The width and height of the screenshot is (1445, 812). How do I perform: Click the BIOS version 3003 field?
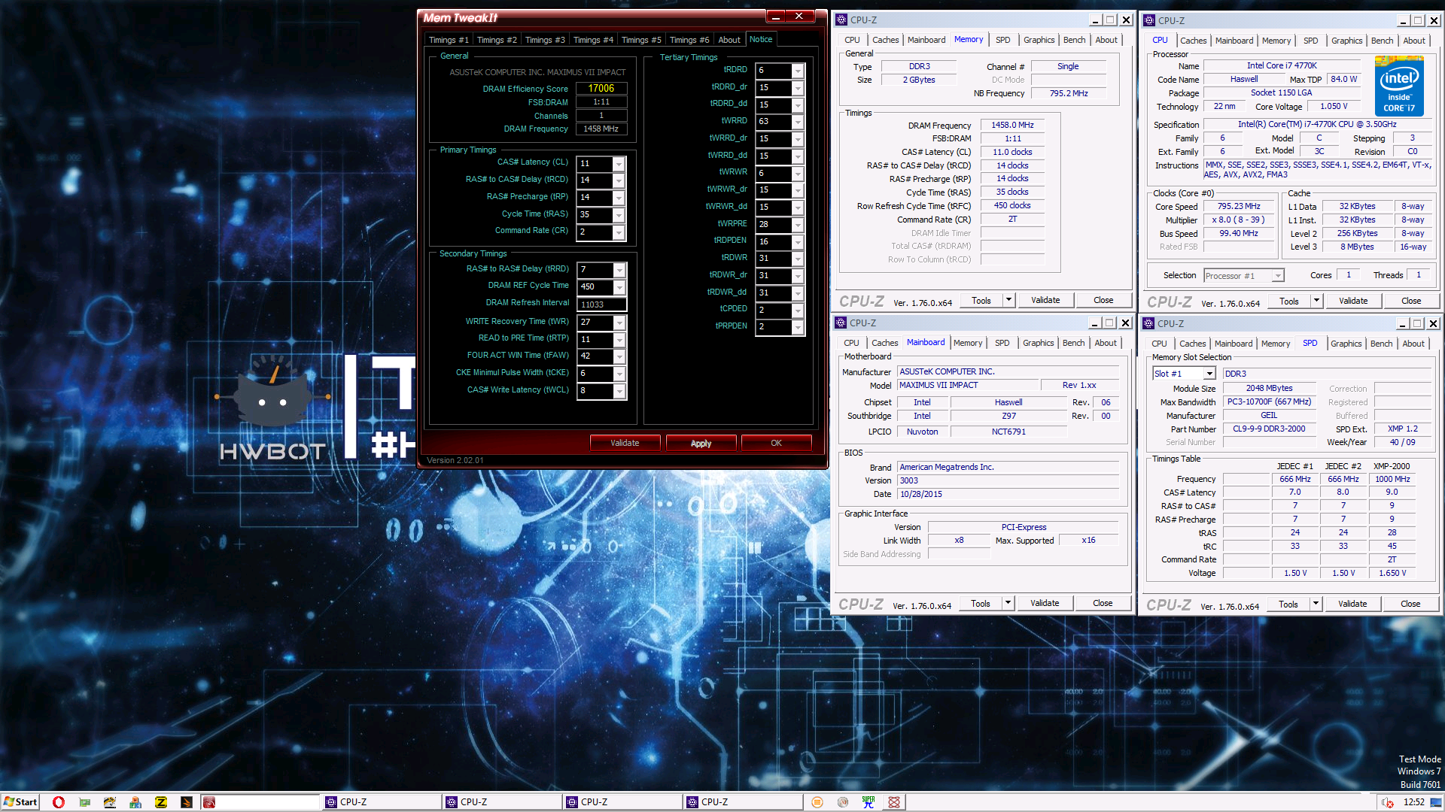[1008, 480]
